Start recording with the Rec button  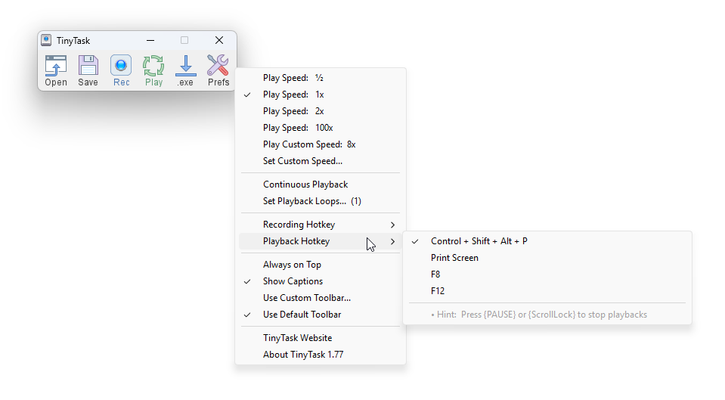pos(121,70)
